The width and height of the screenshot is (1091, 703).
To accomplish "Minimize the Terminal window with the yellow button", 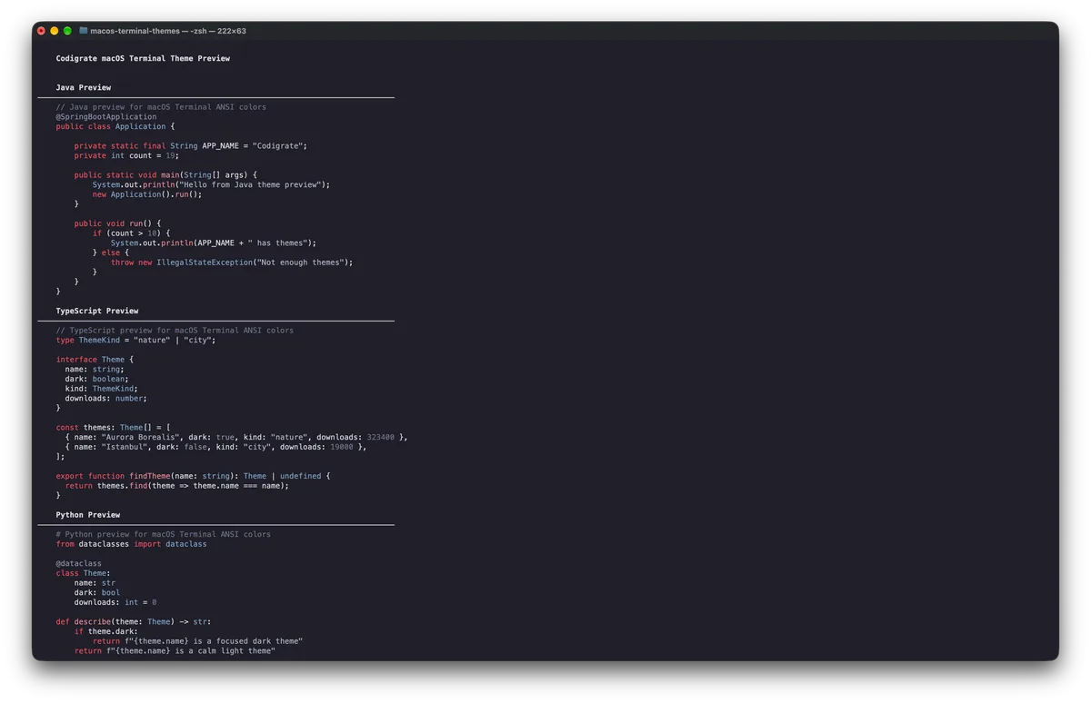I will click(x=55, y=31).
